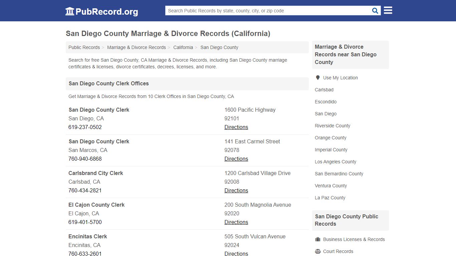Click the San Diego County Public Records heading
Viewport: 456px width, 256px height.
click(x=347, y=220)
